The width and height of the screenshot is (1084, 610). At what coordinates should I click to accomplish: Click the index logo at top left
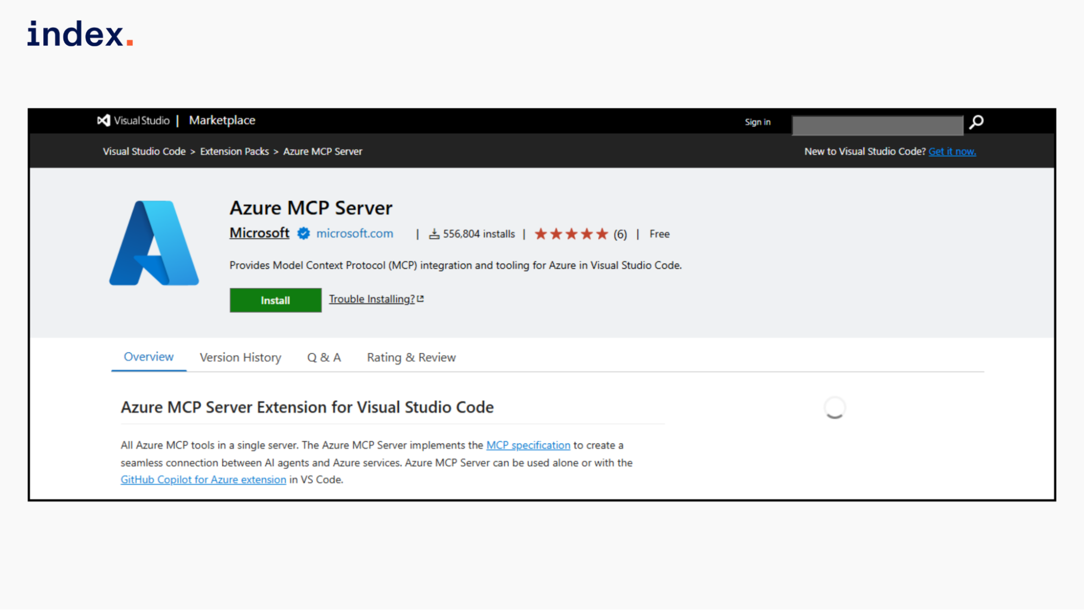[80, 34]
